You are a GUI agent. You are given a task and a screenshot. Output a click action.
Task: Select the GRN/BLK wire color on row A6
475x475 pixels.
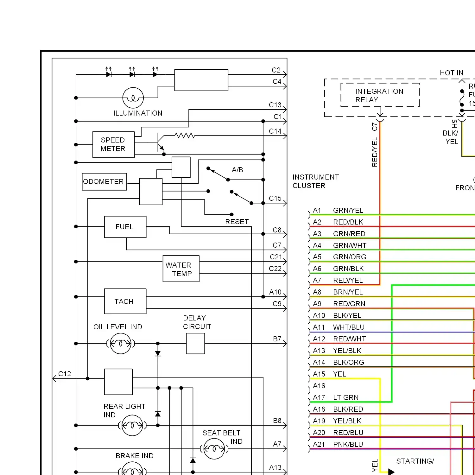[x=348, y=269]
